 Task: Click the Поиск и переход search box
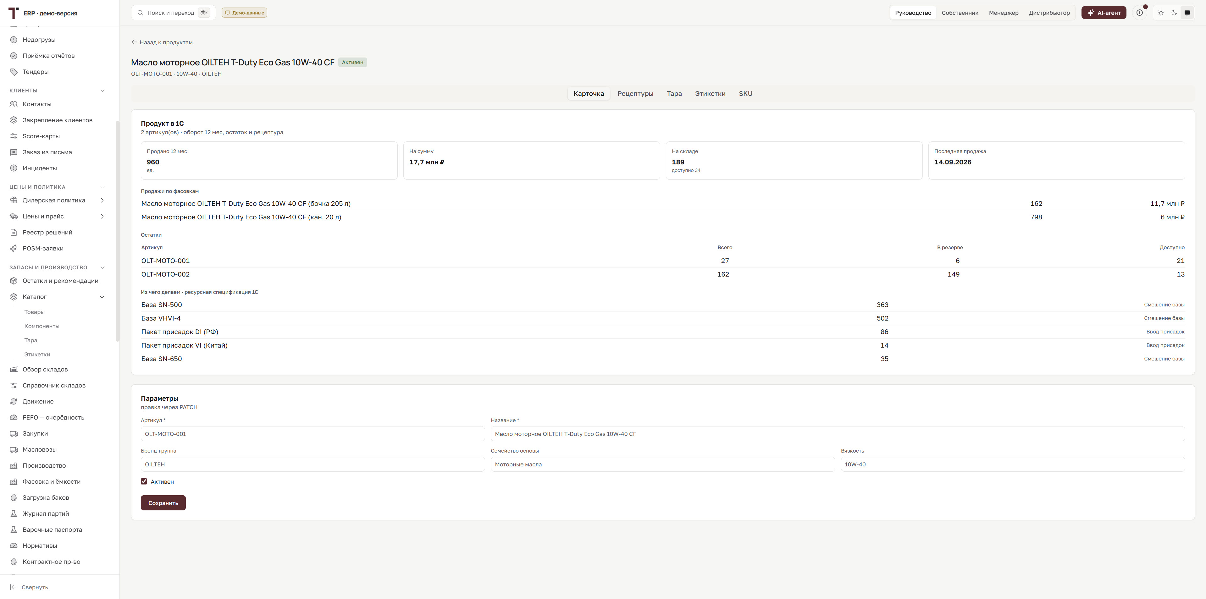[x=173, y=13]
